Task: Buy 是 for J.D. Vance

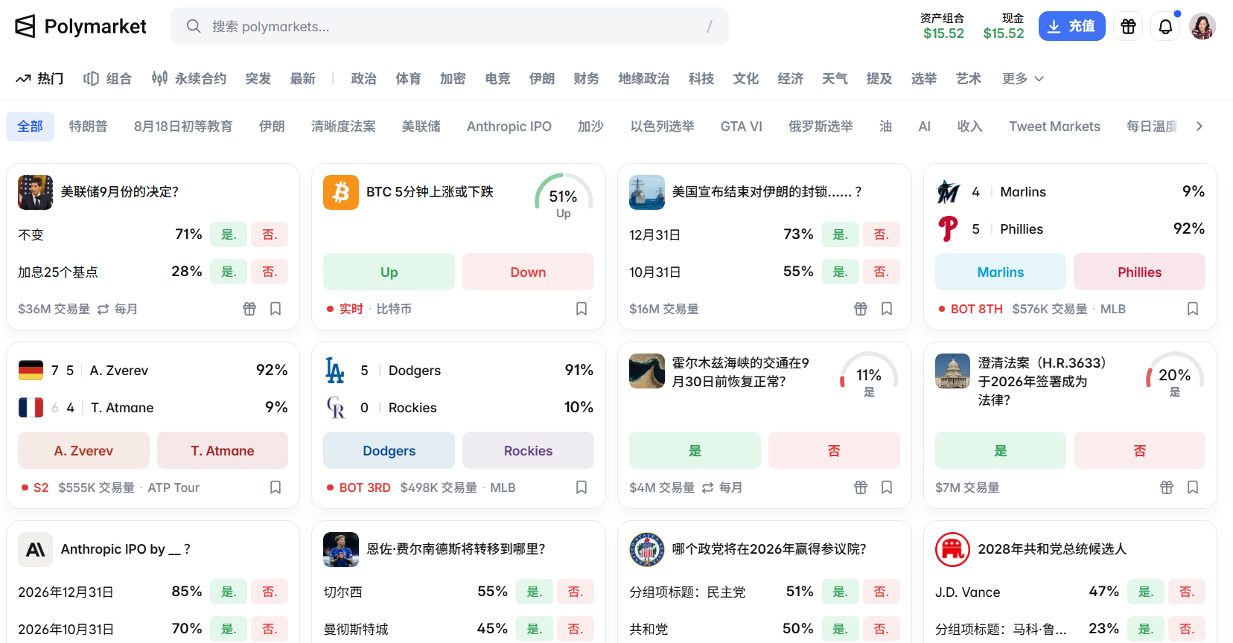Action: [x=1146, y=592]
